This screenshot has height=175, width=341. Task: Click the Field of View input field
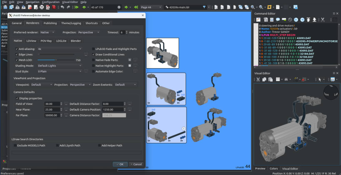tap(52, 104)
